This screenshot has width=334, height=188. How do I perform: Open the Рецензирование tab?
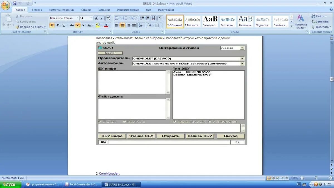tap(128, 10)
